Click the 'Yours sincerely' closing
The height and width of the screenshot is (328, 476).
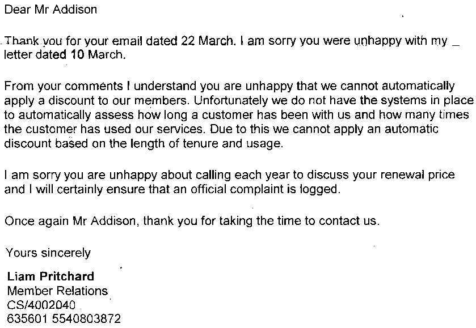(x=48, y=253)
